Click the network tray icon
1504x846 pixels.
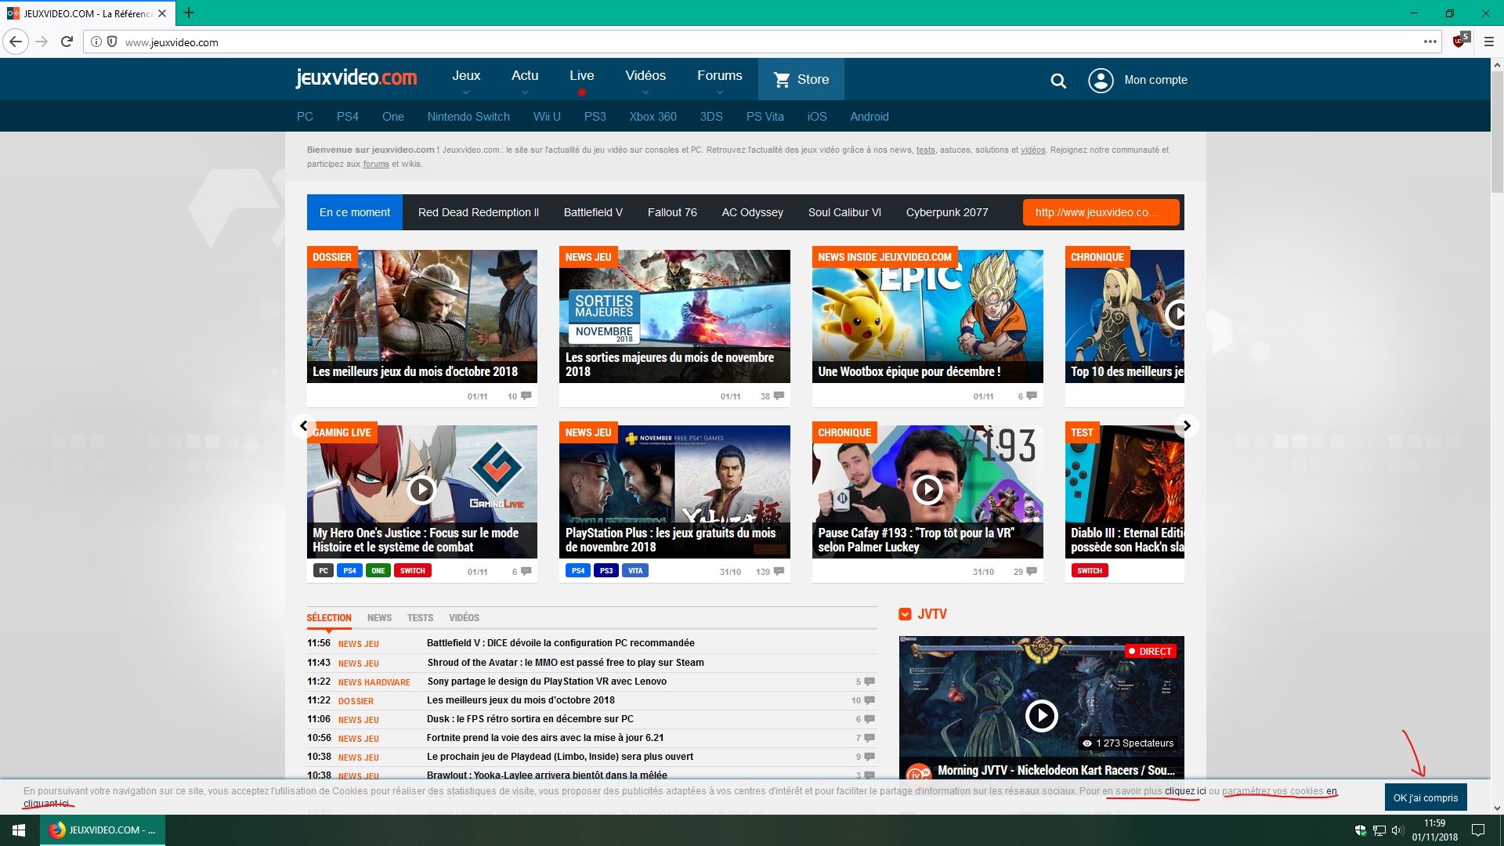[1379, 830]
